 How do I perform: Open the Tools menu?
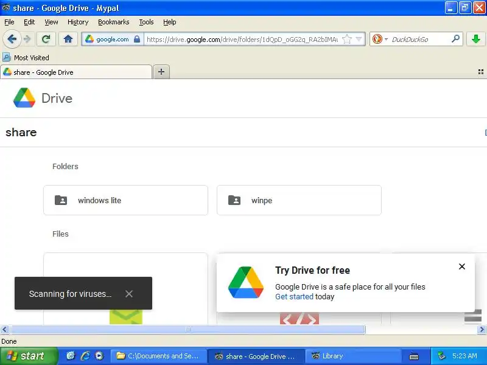tap(146, 22)
